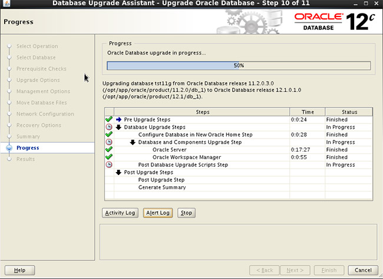383x279 pixels.
Task: Open the Alert Log
Action: coord(158,213)
